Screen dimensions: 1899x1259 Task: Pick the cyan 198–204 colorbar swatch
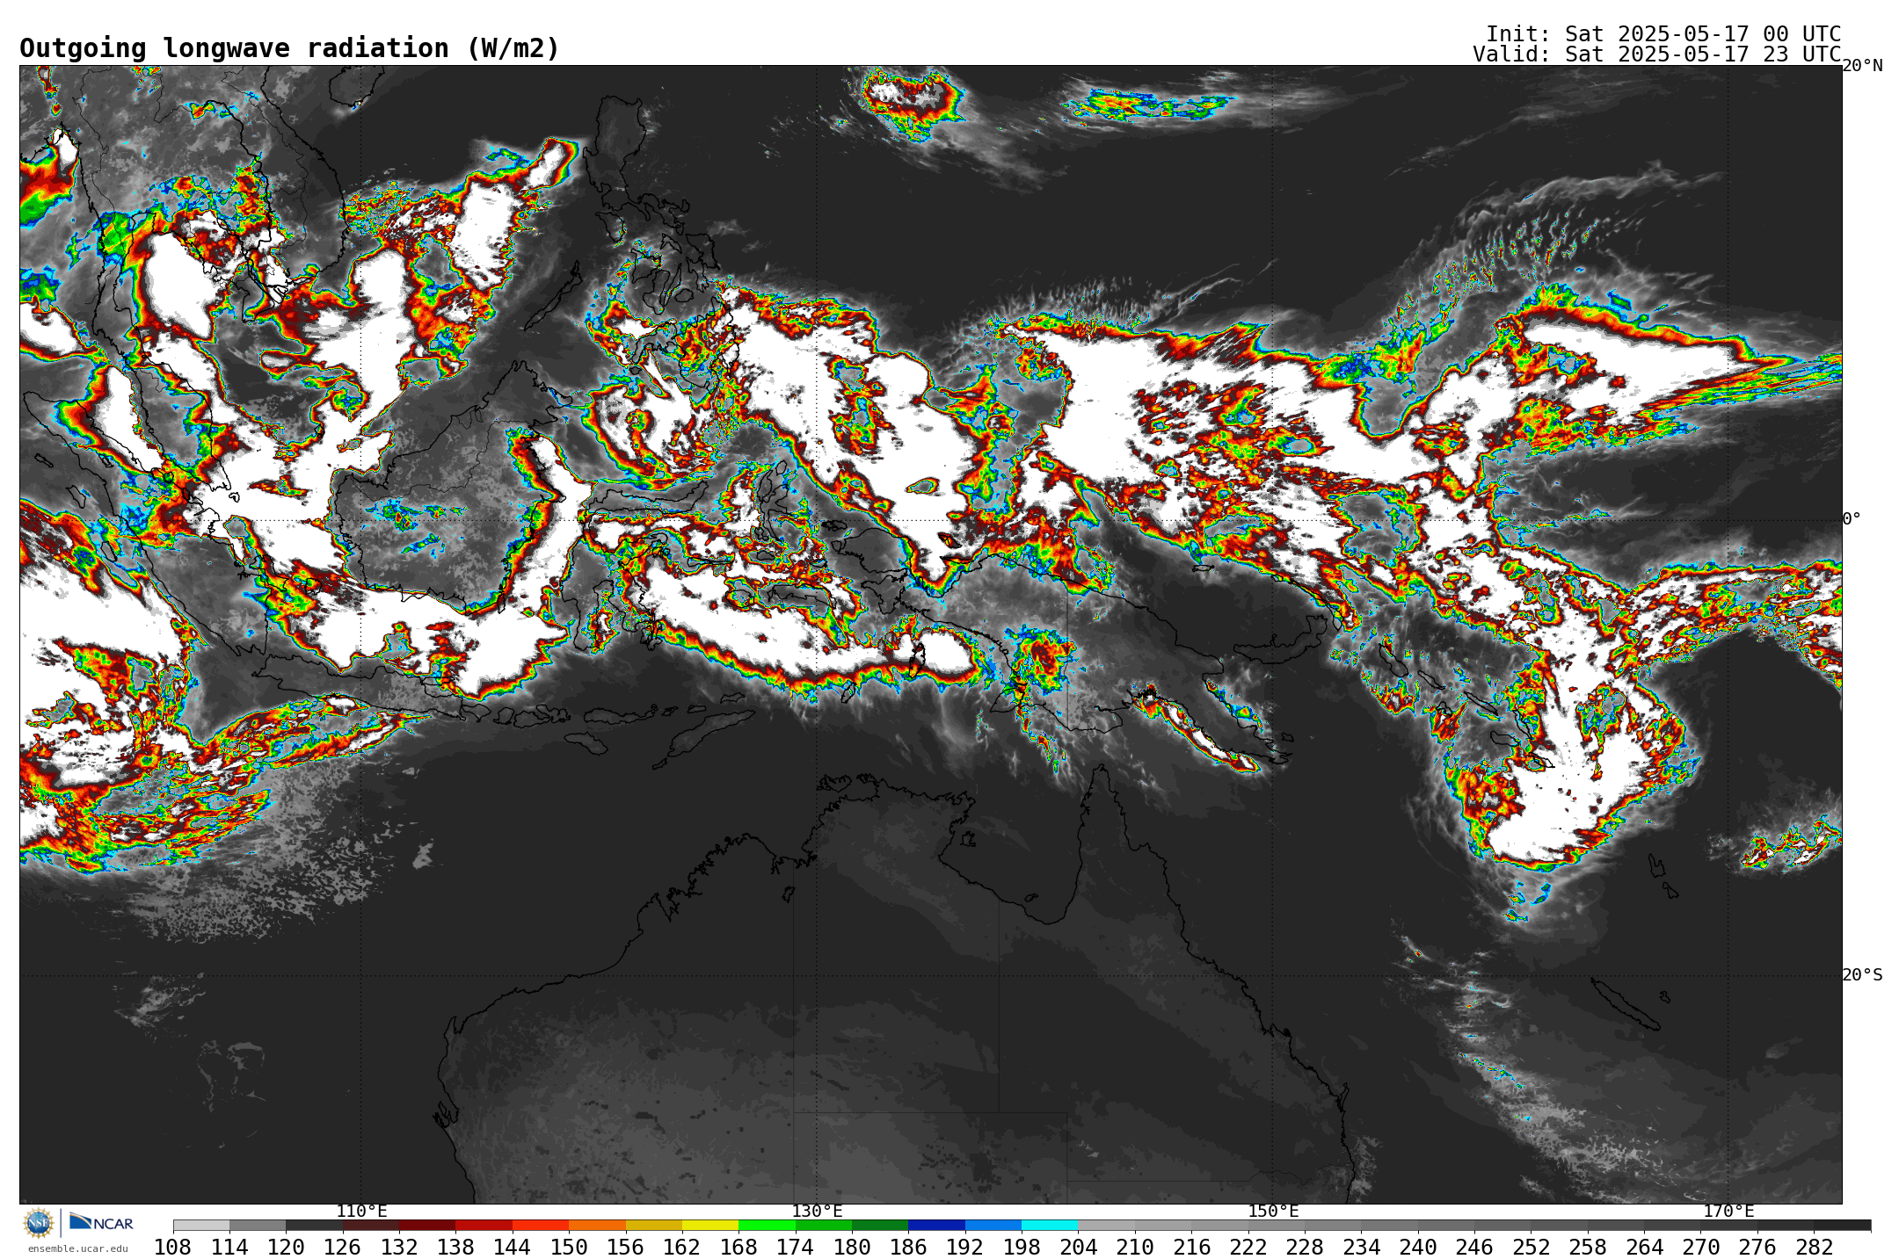pyautogui.click(x=1050, y=1226)
